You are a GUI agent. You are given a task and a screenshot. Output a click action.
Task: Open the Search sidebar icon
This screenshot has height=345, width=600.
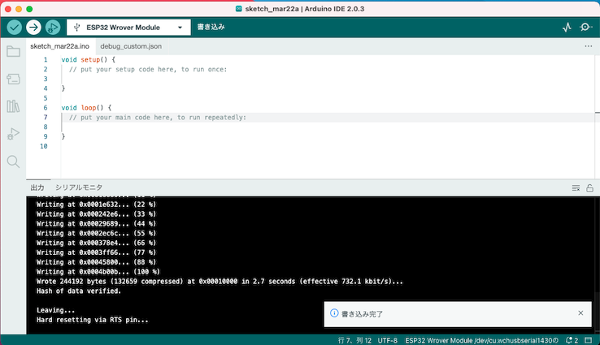[13, 162]
